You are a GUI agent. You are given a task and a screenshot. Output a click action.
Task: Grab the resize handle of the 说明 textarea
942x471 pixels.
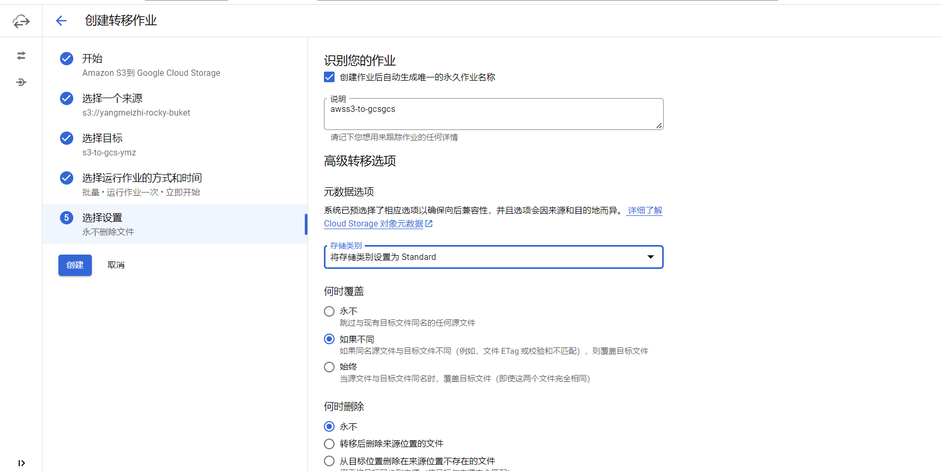659,125
